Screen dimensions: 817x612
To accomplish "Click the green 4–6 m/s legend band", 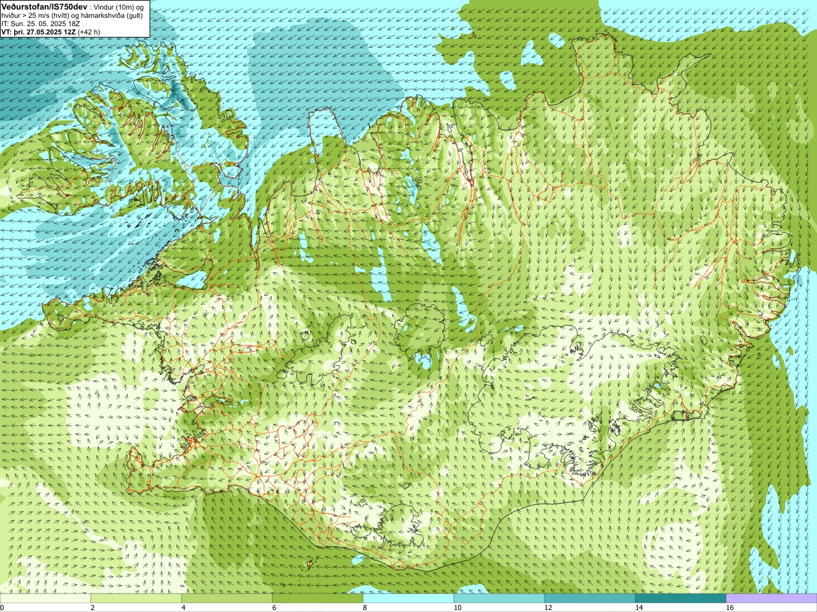I will pos(227,599).
